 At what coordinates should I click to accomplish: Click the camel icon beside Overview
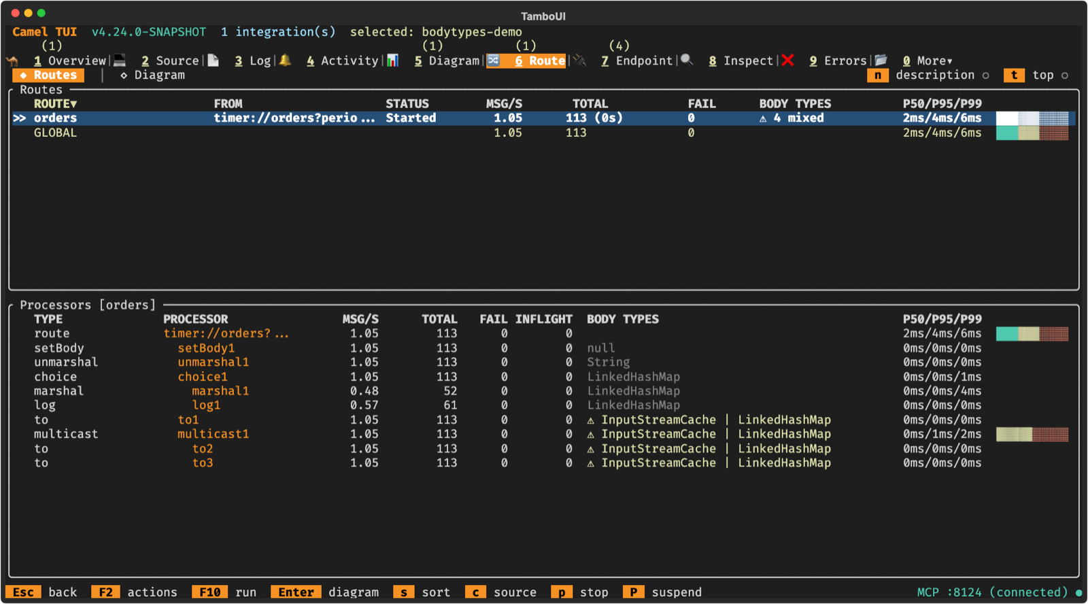pyautogui.click(x=12, y=61)
